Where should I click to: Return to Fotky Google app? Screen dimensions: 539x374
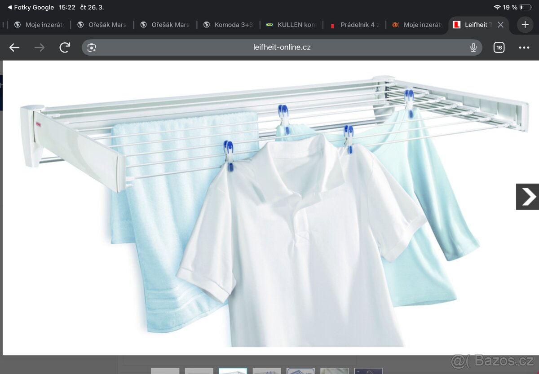(31, 7)
